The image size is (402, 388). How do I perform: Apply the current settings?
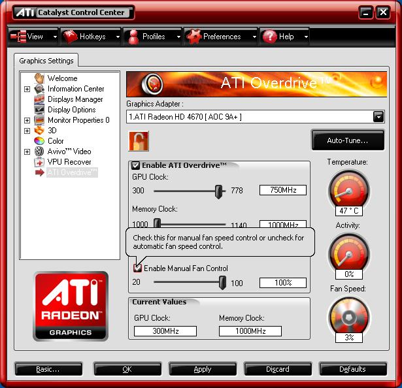pos(203,369)
